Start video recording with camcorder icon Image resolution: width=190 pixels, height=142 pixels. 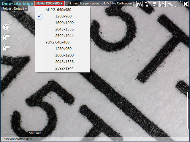point(7,37)
